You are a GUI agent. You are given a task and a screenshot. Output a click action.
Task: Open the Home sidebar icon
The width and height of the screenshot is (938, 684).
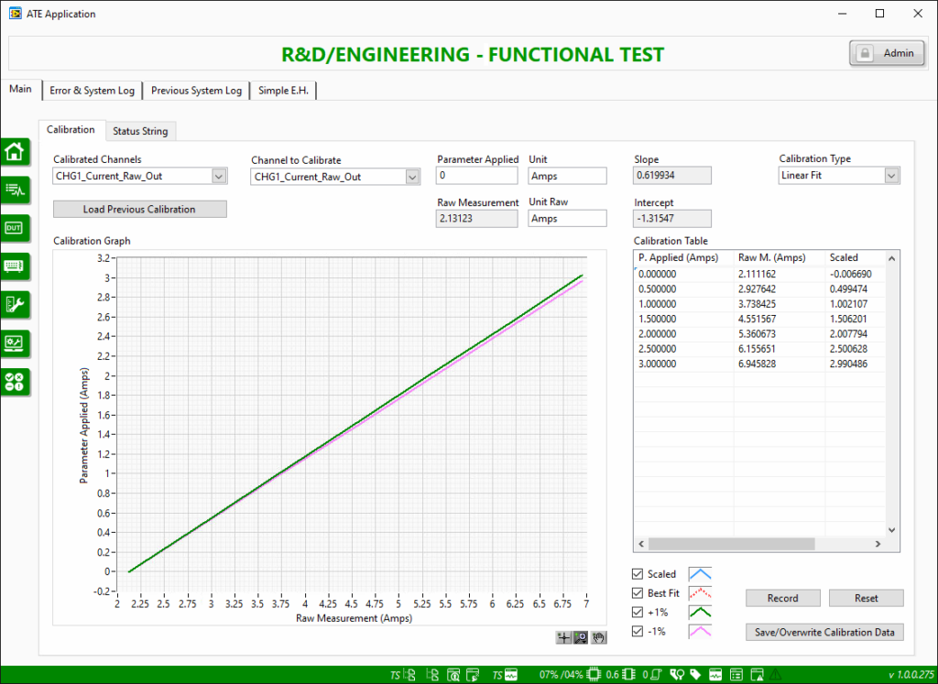click(15, 152)
